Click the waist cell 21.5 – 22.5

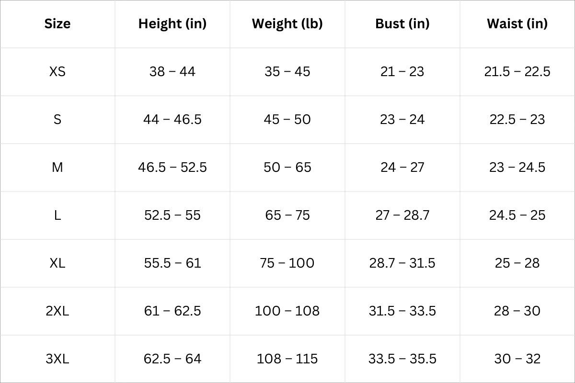[x=517, y=72]
